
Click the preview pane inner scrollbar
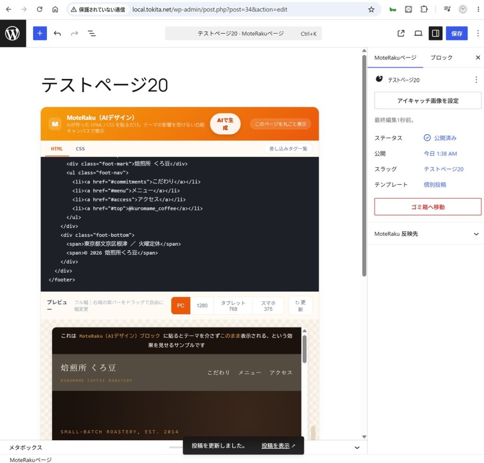tap(304, 349)
